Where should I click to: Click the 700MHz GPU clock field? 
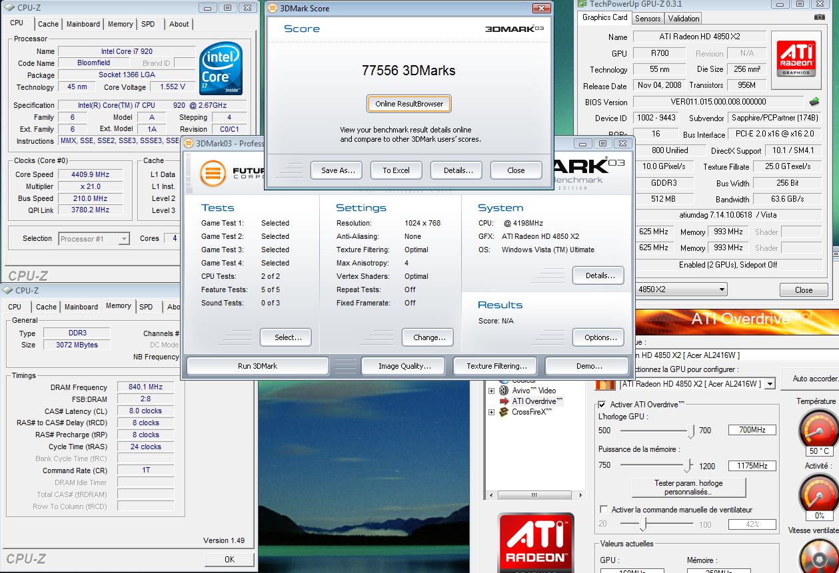point(752,431)
